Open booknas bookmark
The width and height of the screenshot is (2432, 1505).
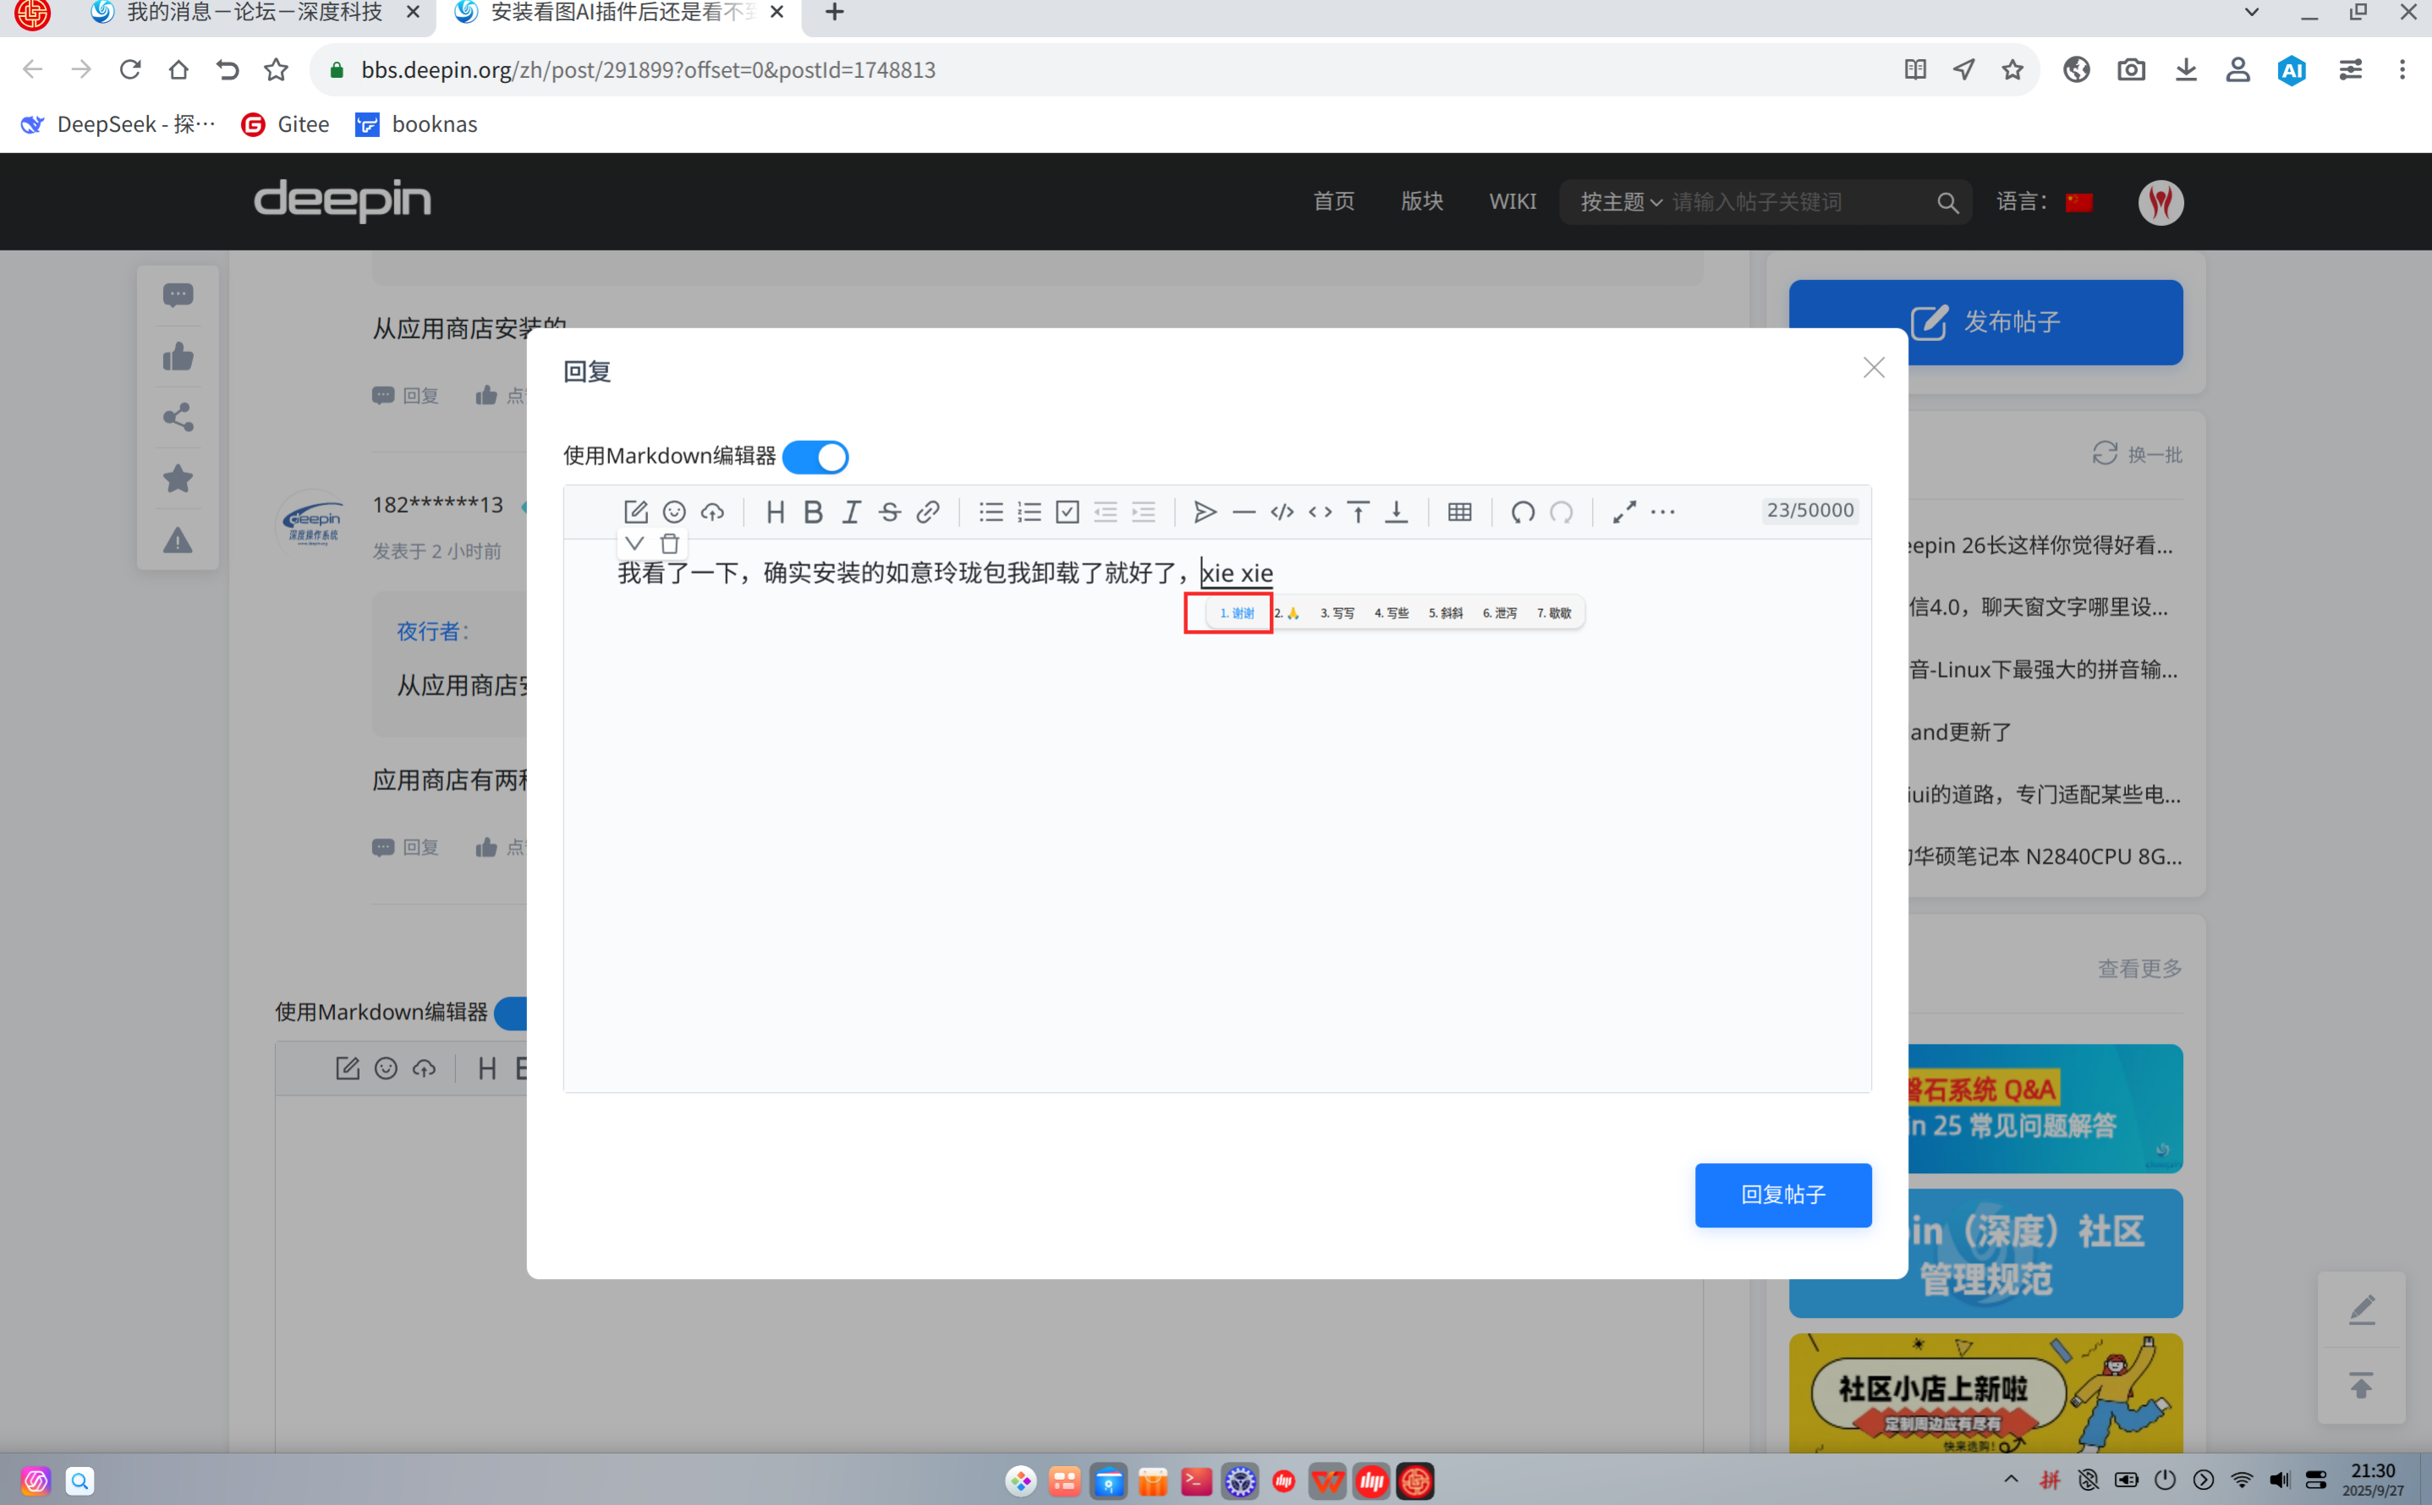(417, 124)
